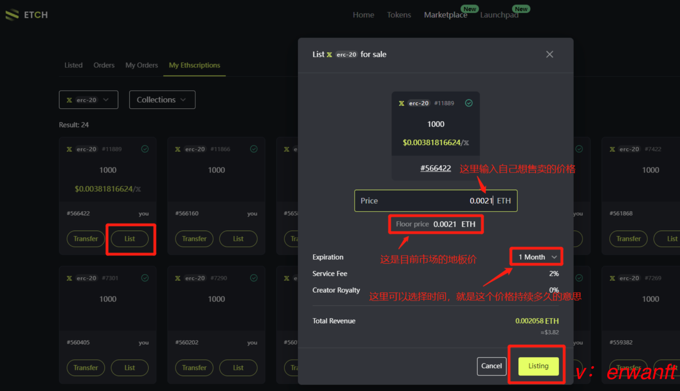Viewport: 680px width, 391px height.
Task: Click the Service Fee 2% value
Action: point(554,274)
